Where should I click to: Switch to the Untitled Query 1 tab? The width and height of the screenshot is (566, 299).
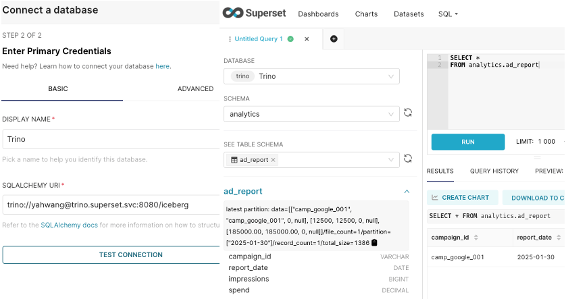(x=259, y=39)
